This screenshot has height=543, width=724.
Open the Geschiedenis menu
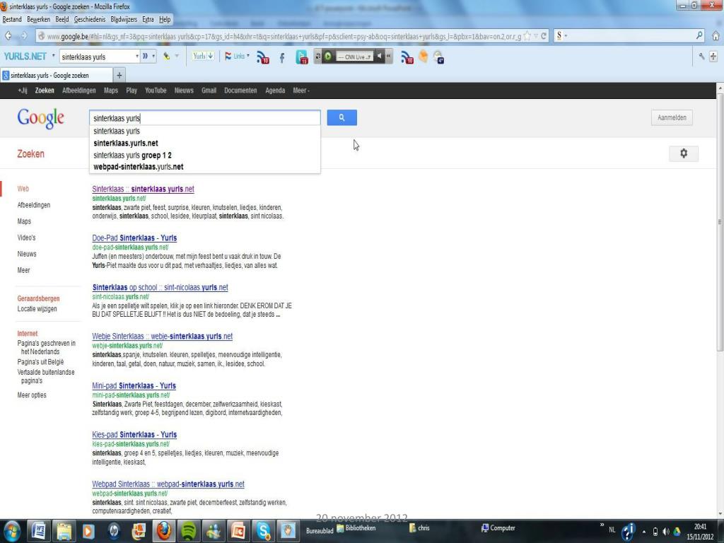(x=90, y=19)
